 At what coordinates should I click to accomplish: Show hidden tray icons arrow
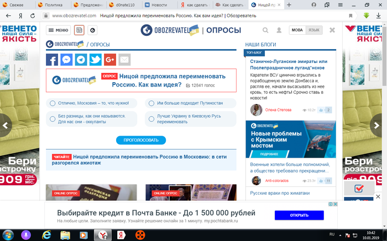click(341, 235)
